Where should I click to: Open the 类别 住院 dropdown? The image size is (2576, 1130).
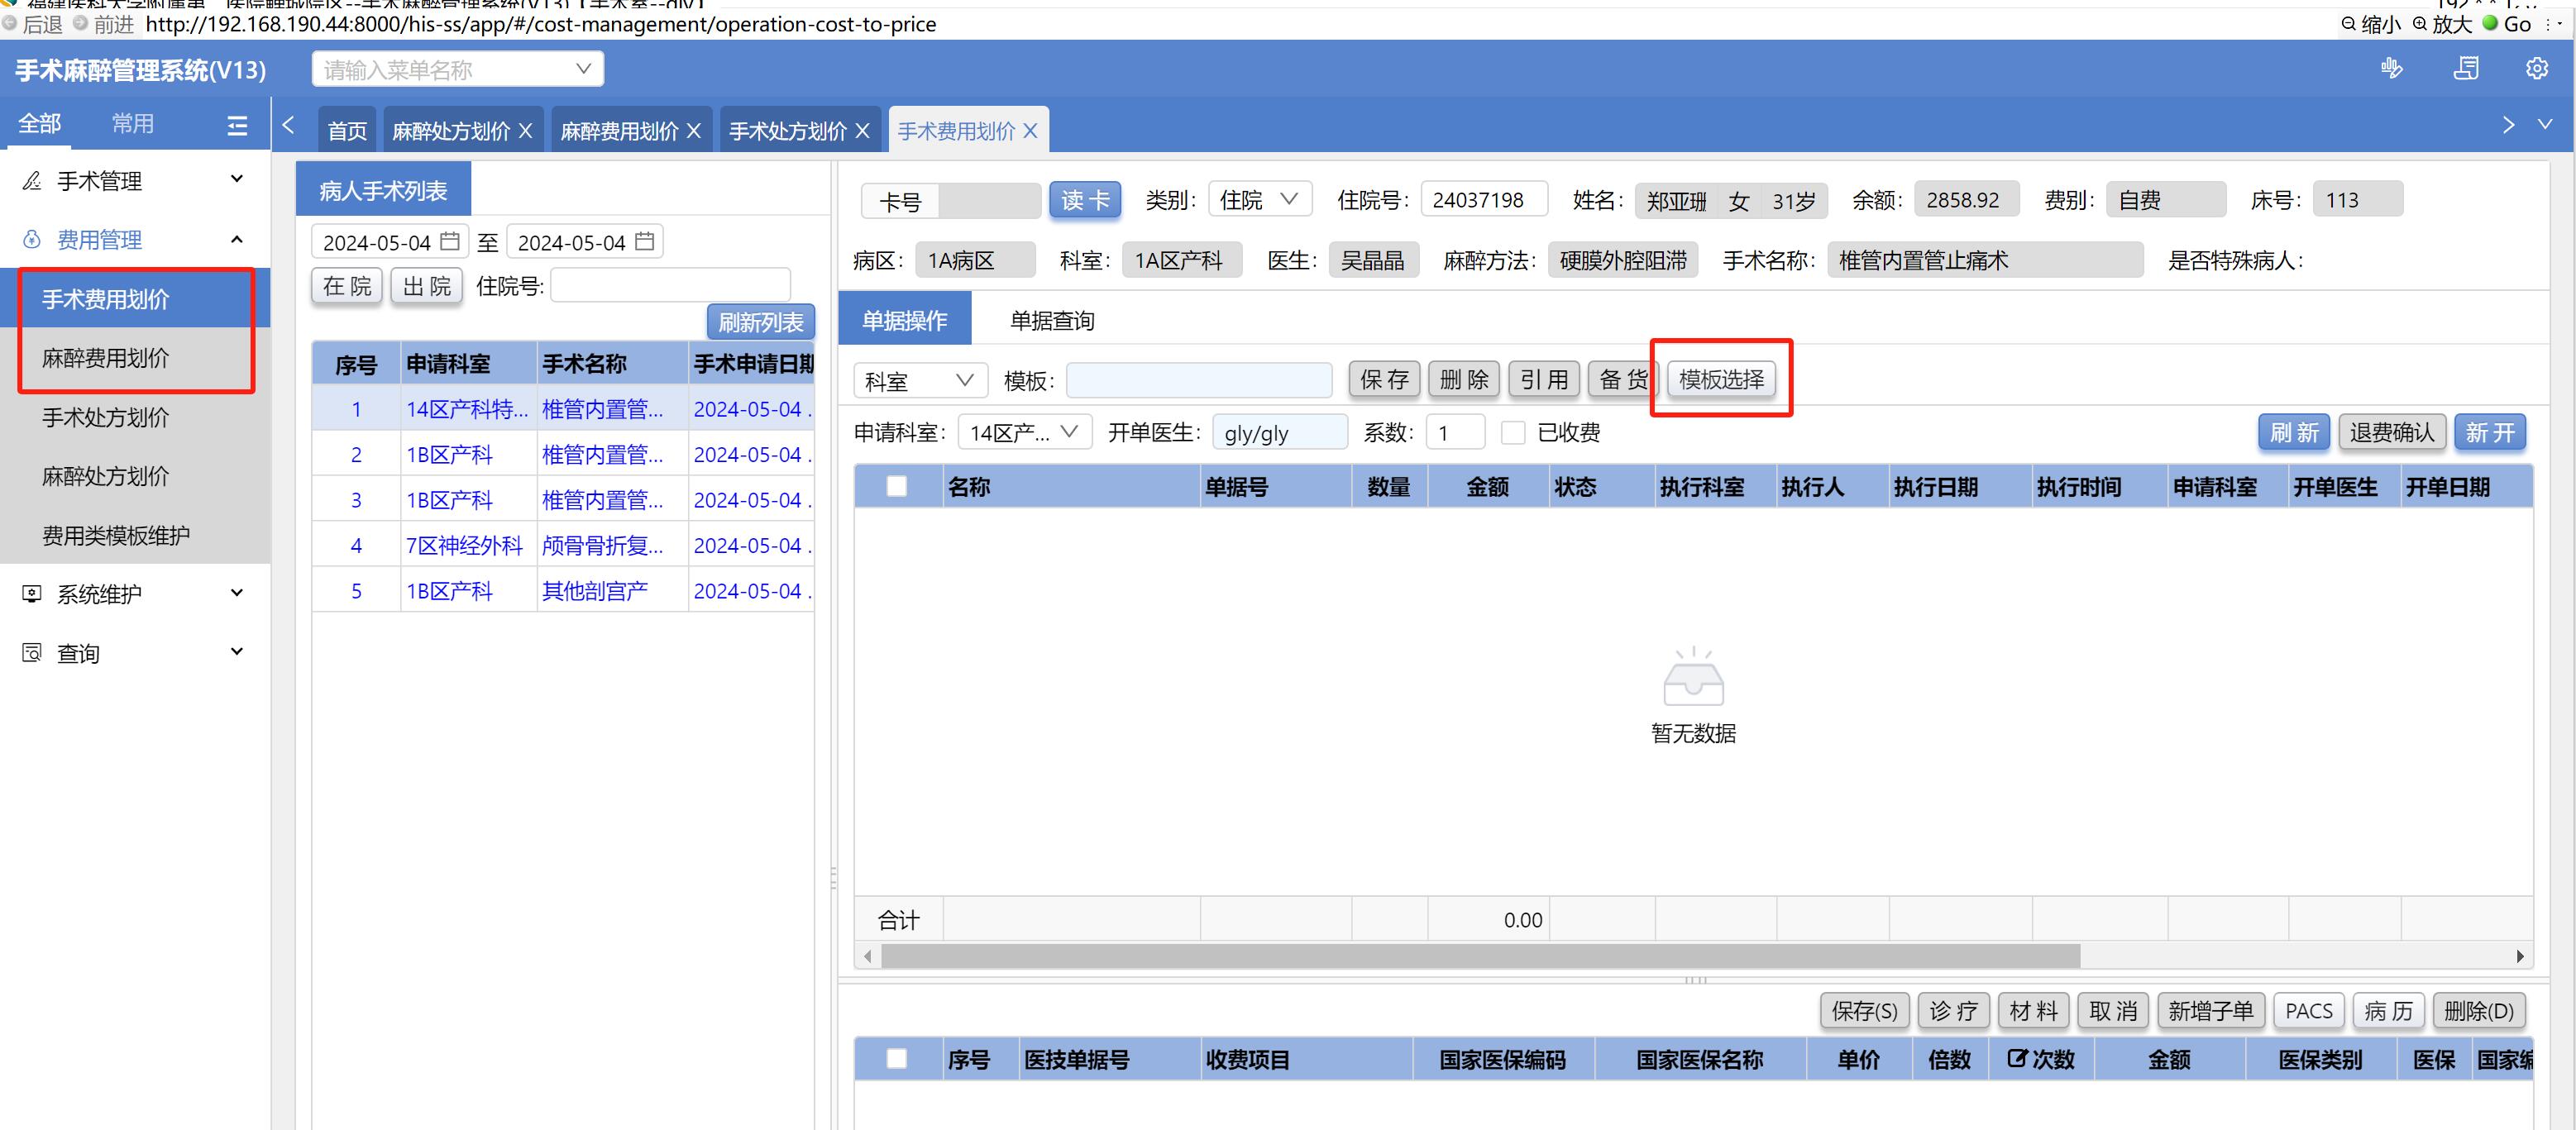1259,200
